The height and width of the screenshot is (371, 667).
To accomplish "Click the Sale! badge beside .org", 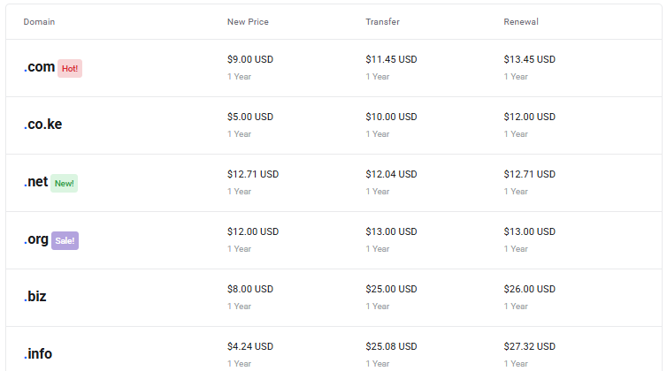I will (65, 240).
